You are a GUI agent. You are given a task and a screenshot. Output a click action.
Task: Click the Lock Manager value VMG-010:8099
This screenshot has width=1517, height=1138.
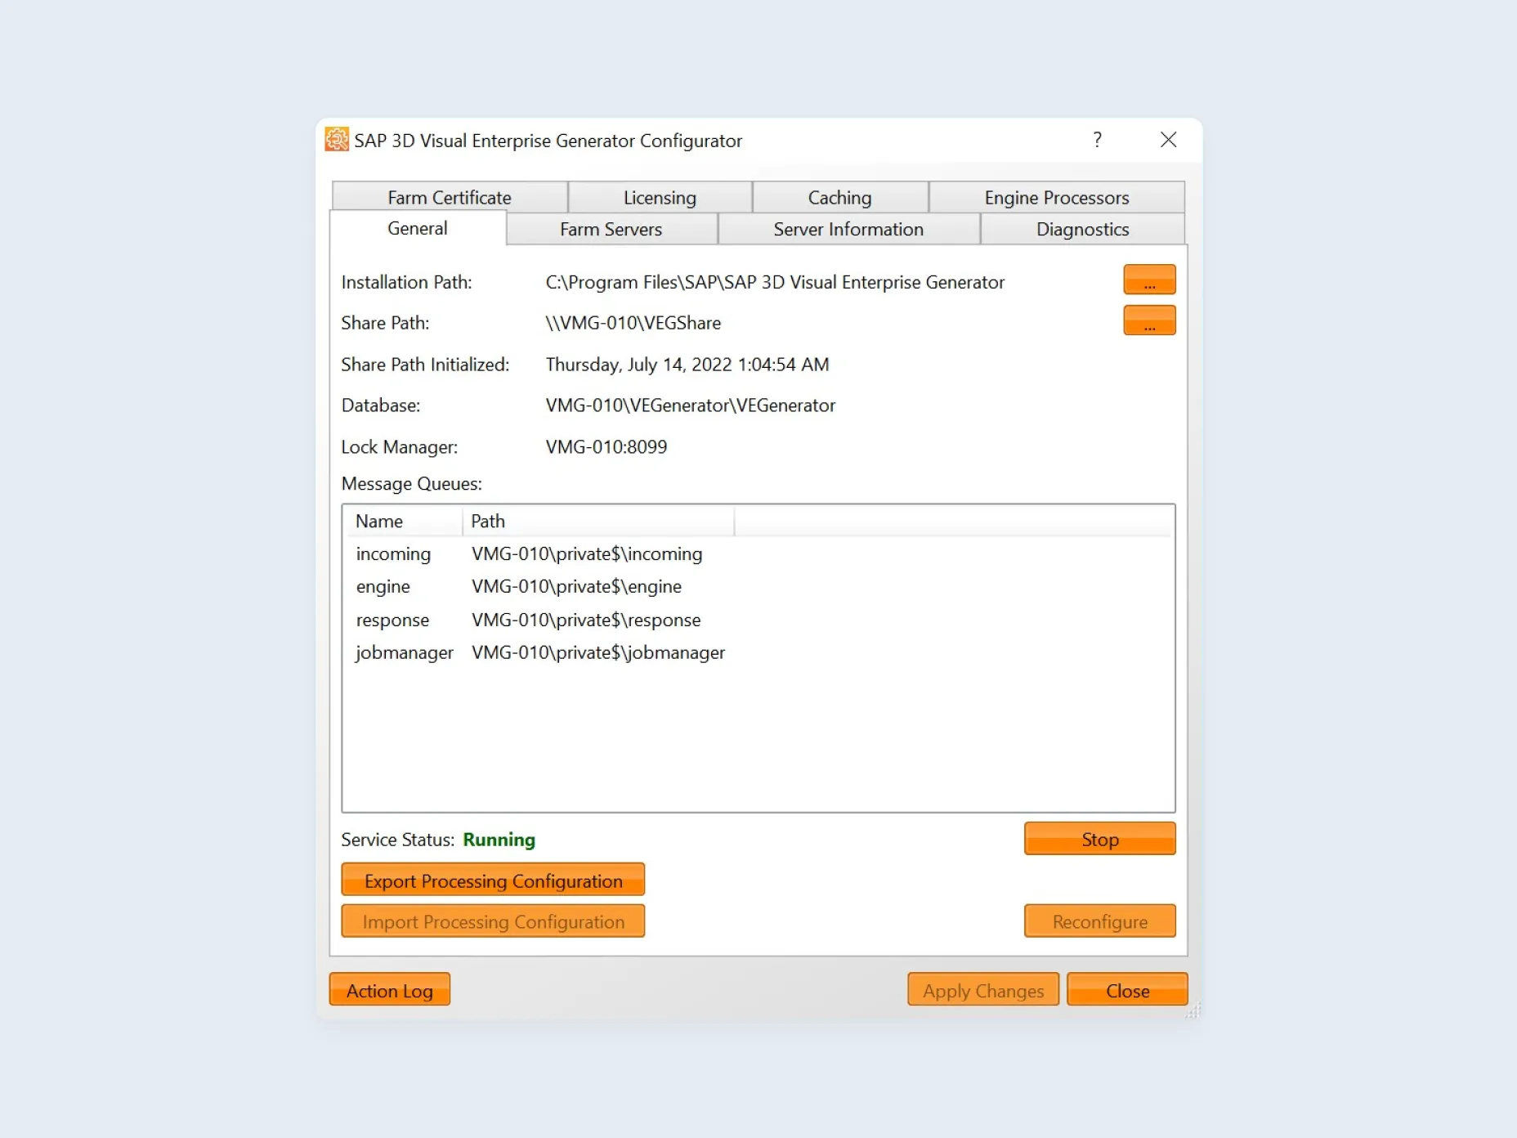[606, 446]
